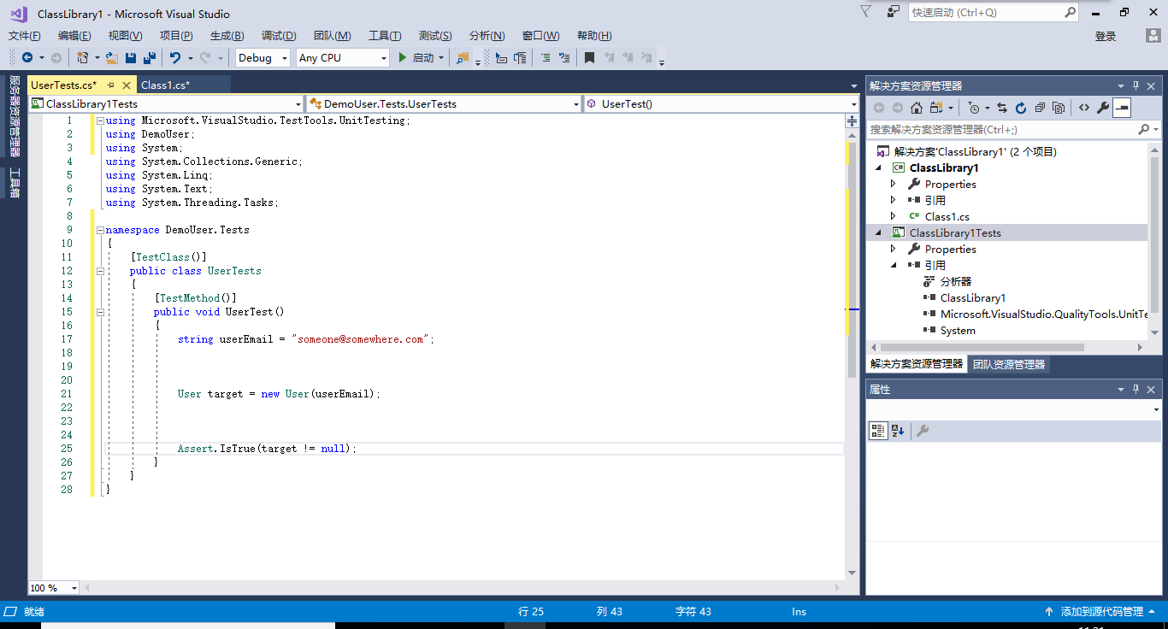Click Collapse All icon in Solution Explorer
Viewport: 1168px width, 629px height.
click(1040, 108)
